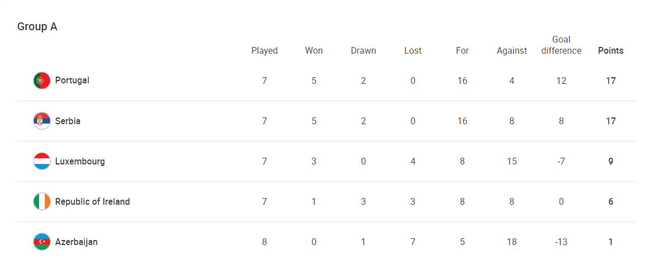Click Portugal's points total of 17
The image size is (652, 273).
click(x=611, y=81)
